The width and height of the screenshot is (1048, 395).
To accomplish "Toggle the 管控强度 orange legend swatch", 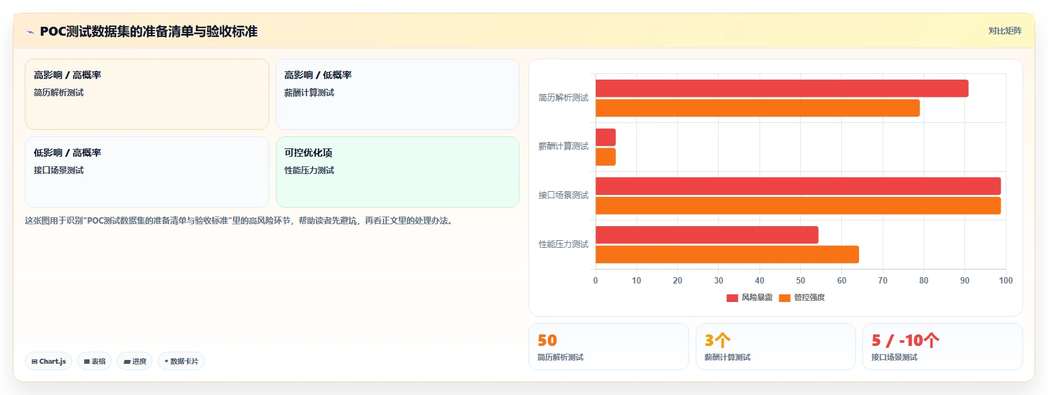I will click(784, 298).
